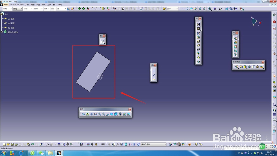Open the 开始 menu

point(6,5)
